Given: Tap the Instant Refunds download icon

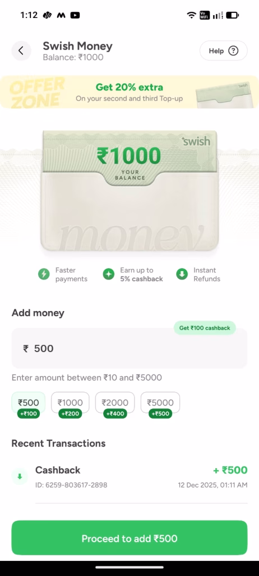Looking at the screenshot, I should pos(182,274).
